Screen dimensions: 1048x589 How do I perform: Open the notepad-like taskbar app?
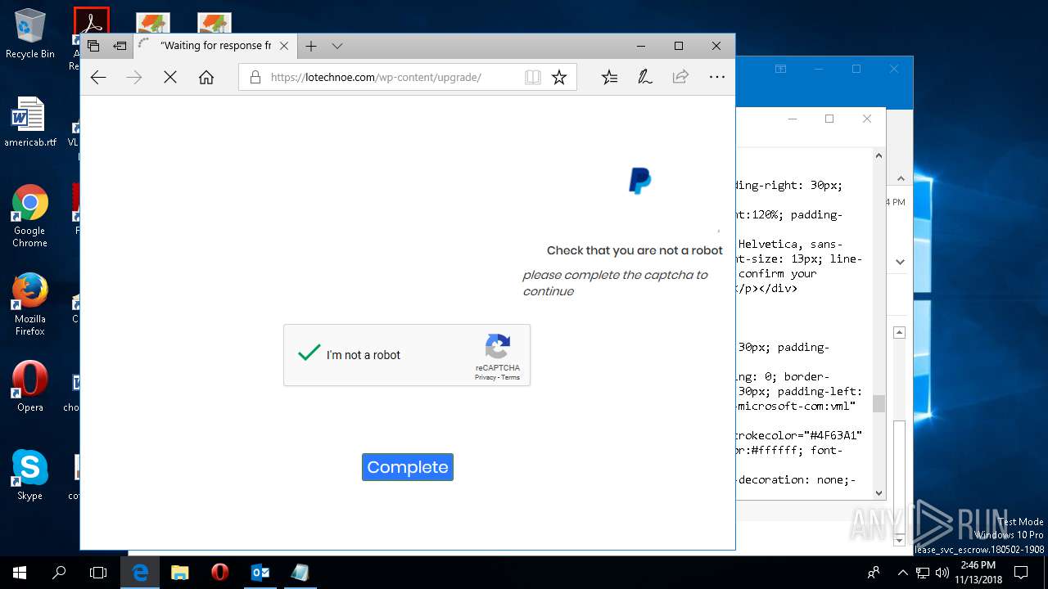300,573
